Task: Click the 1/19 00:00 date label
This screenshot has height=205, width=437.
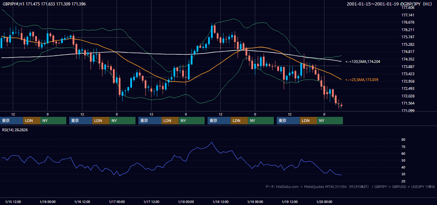Action: tap(255, 202)
